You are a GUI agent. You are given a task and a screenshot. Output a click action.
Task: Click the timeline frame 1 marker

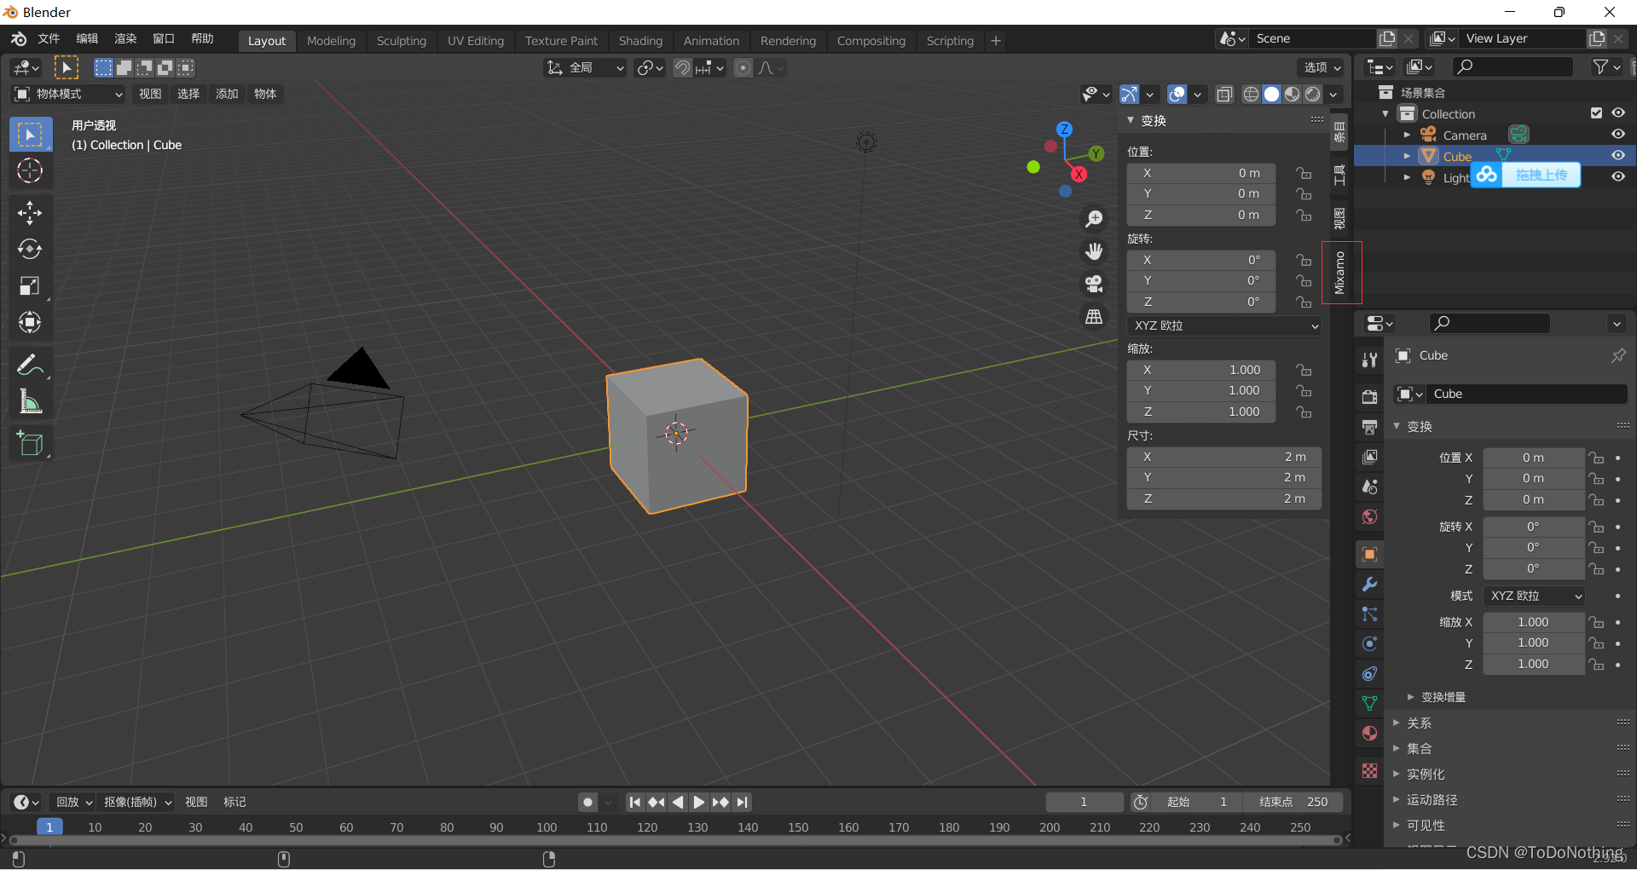[x=49, y=827]
